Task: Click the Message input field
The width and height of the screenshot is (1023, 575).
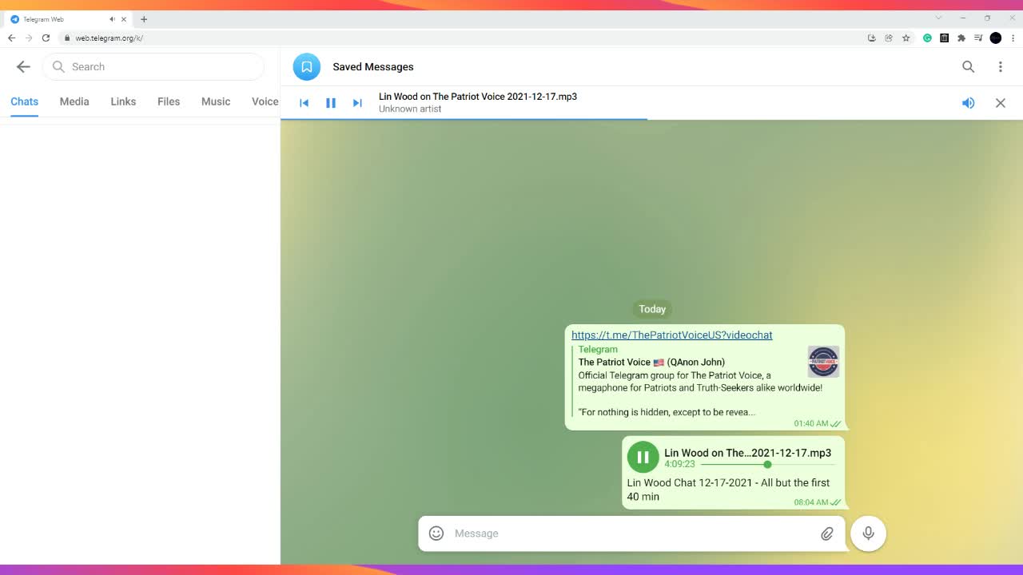Action: (631, 533)
